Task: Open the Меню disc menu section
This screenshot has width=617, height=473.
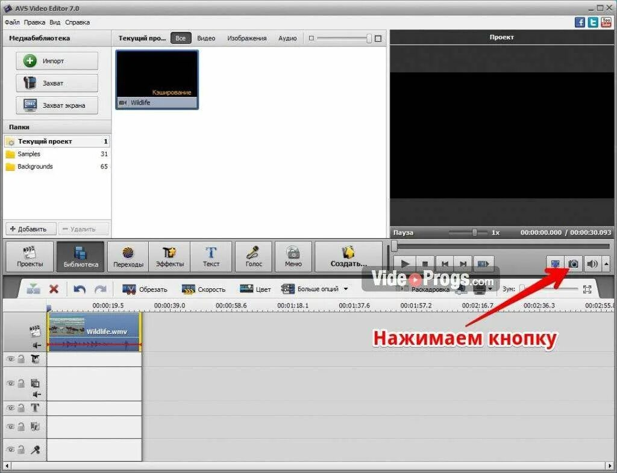Action: [x=293, y=256]
